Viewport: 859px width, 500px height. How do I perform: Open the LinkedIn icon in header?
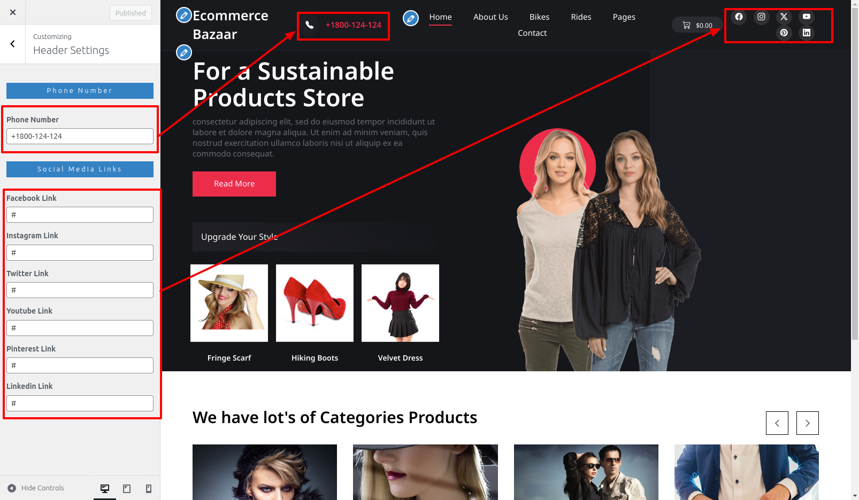tap(807, 33)
